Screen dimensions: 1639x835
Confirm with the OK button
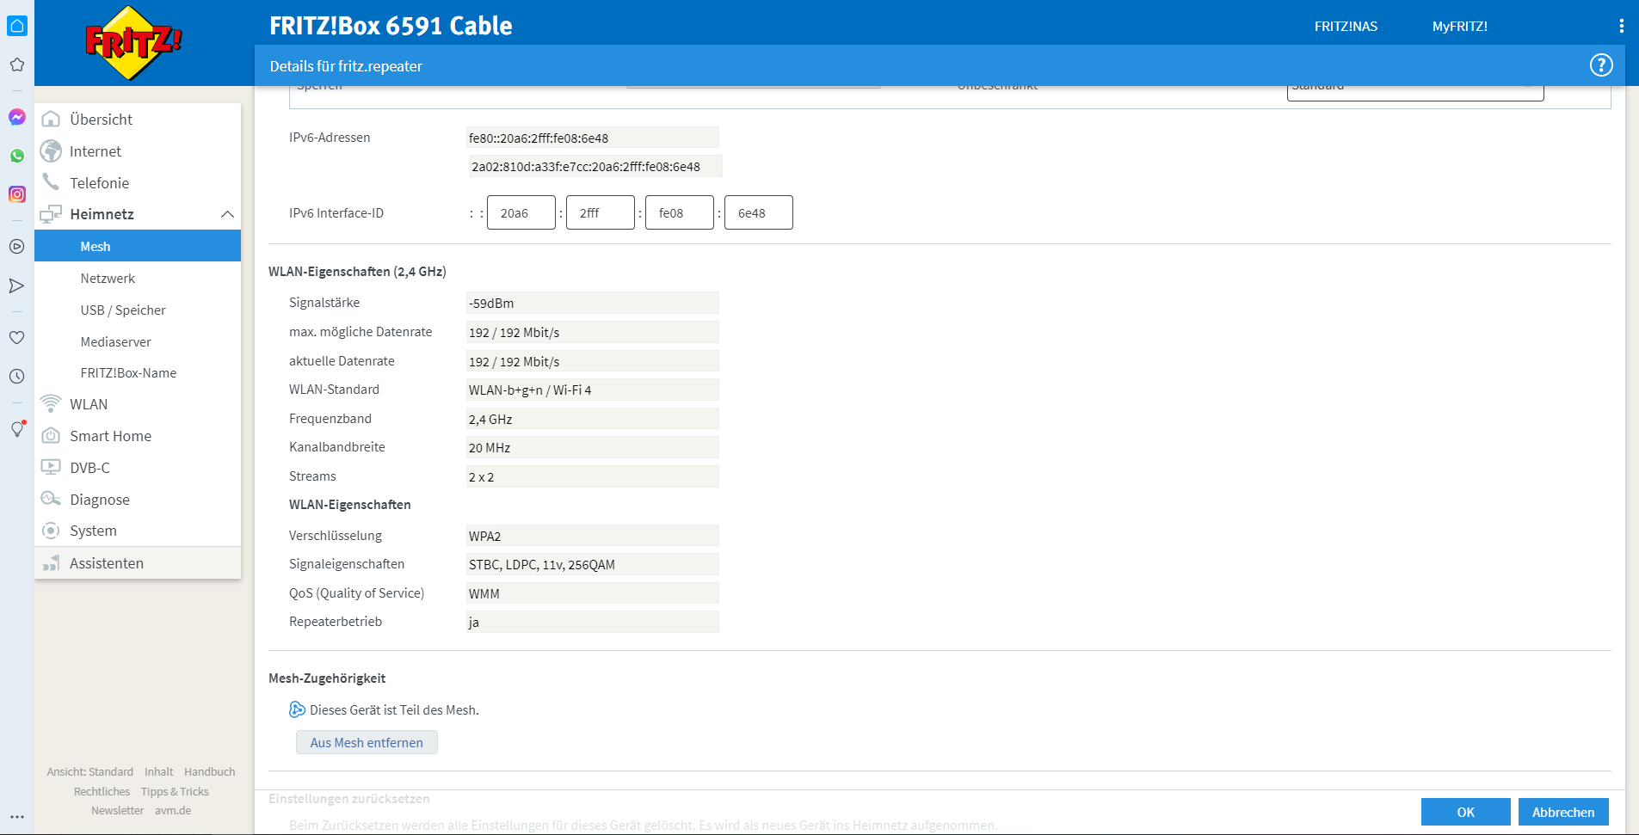[x=1465, y=812]
